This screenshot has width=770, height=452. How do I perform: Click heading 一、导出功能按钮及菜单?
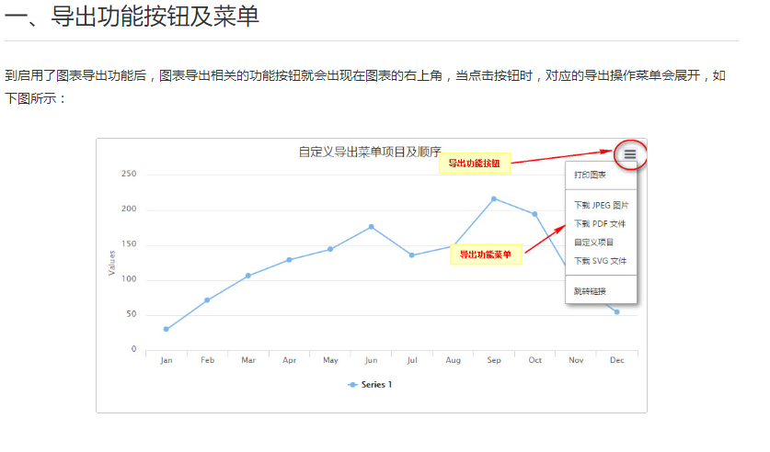tap(132, 17)
